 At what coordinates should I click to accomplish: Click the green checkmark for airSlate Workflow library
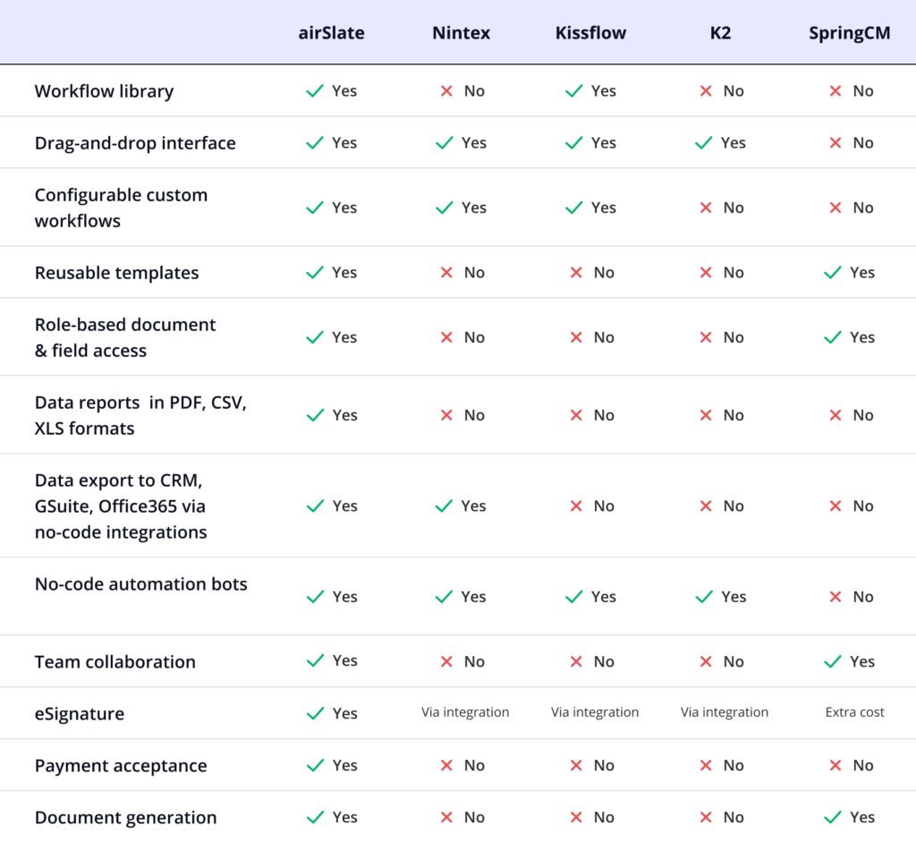point(315,91)
